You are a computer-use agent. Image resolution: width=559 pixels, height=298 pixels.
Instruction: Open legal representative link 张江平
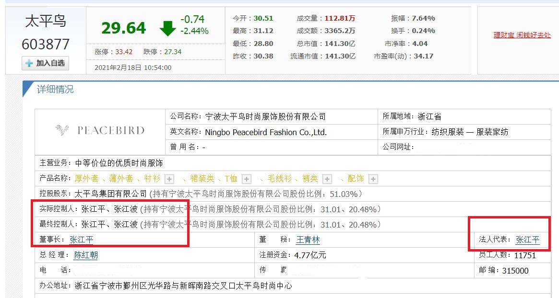pyautogui.click(x=528, y=240)
